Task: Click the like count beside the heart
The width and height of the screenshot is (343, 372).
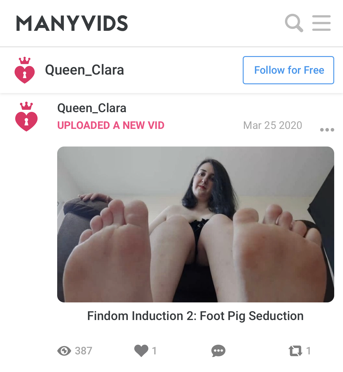Action: pyautogui.click(x=154, y=351)
